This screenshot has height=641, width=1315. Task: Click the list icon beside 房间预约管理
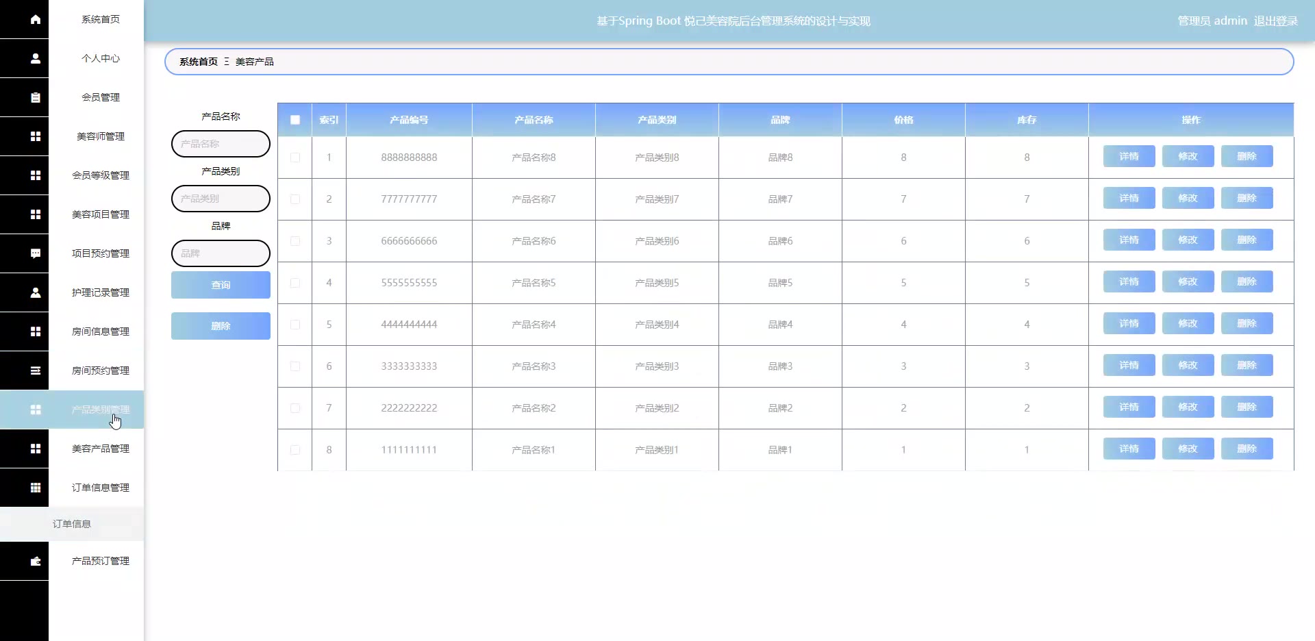point(36,370)
